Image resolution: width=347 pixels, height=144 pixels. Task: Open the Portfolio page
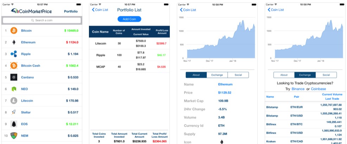click(71, 11)
